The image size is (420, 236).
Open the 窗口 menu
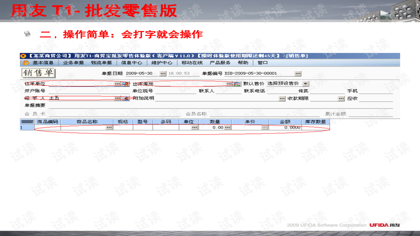[x=262, y=63]
